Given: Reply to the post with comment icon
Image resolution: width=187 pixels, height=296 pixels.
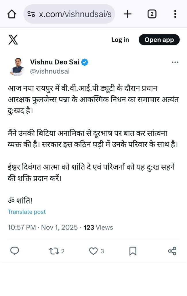Looking at the screenshot, I should [14, 251].
